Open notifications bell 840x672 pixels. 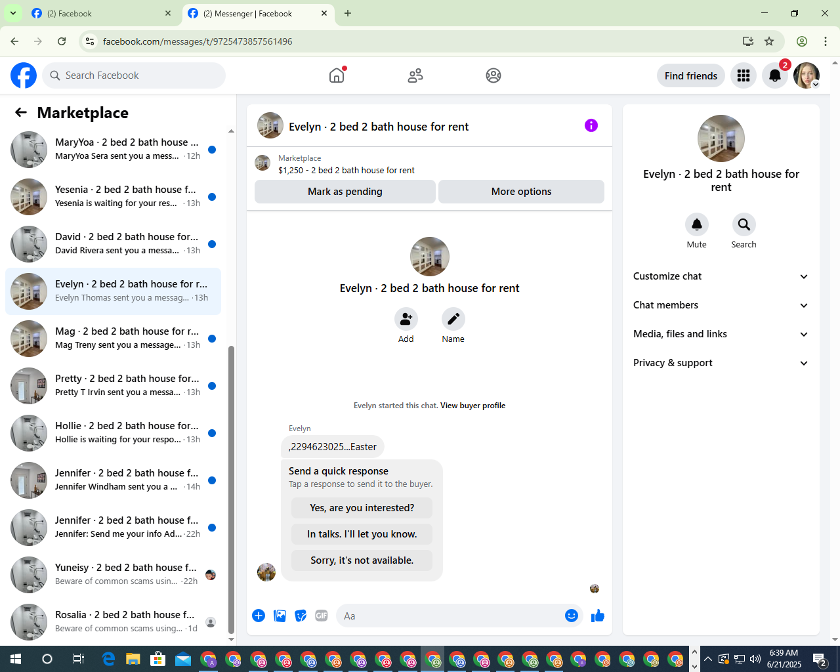click(x=775, y=75)
